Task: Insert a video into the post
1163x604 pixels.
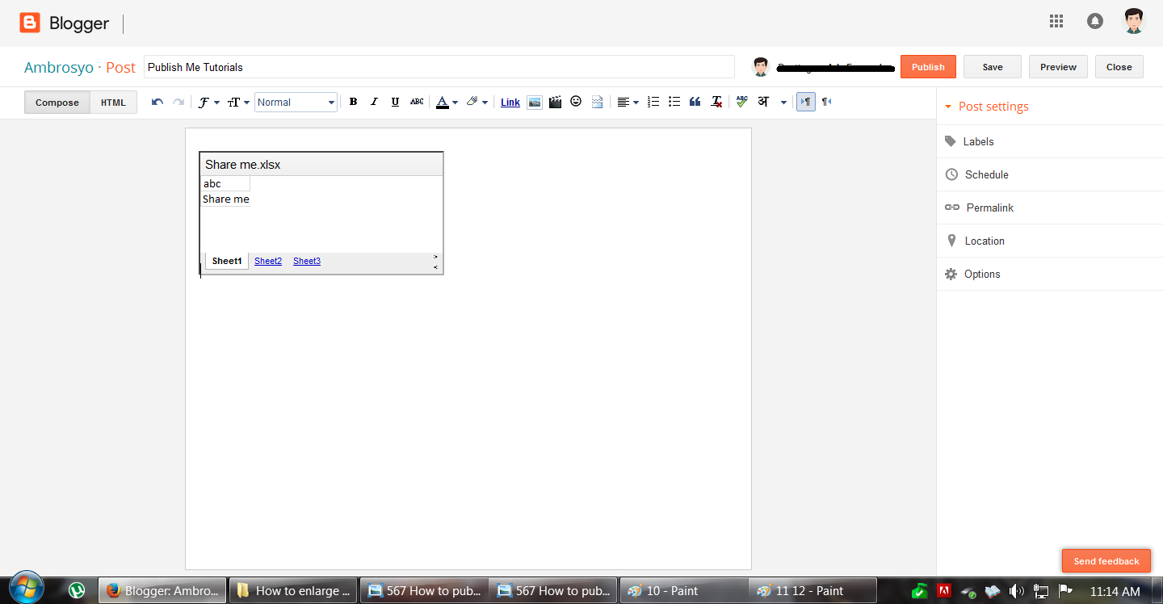Action: (555, 102)
